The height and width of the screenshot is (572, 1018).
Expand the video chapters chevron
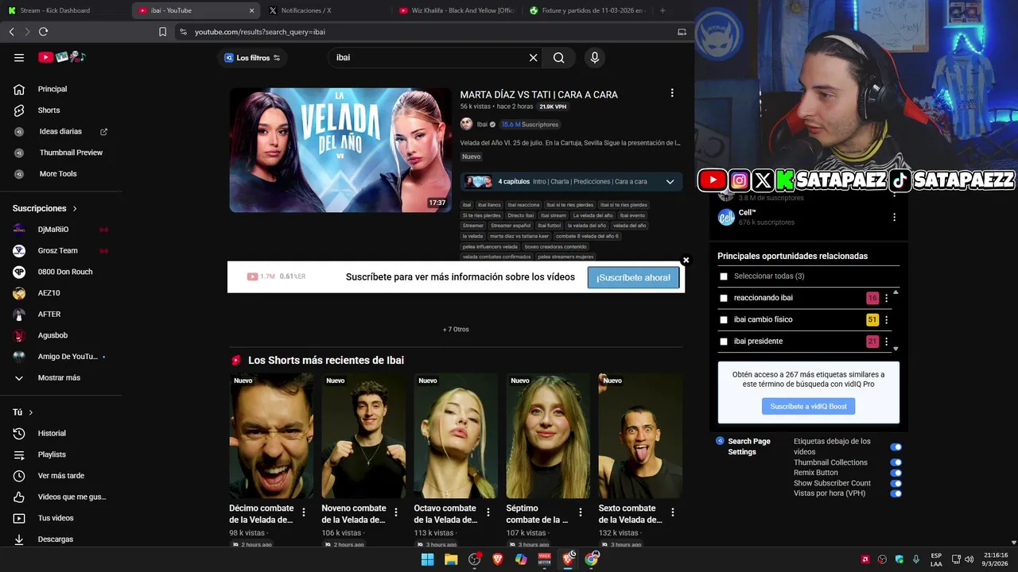pos(670,182)
